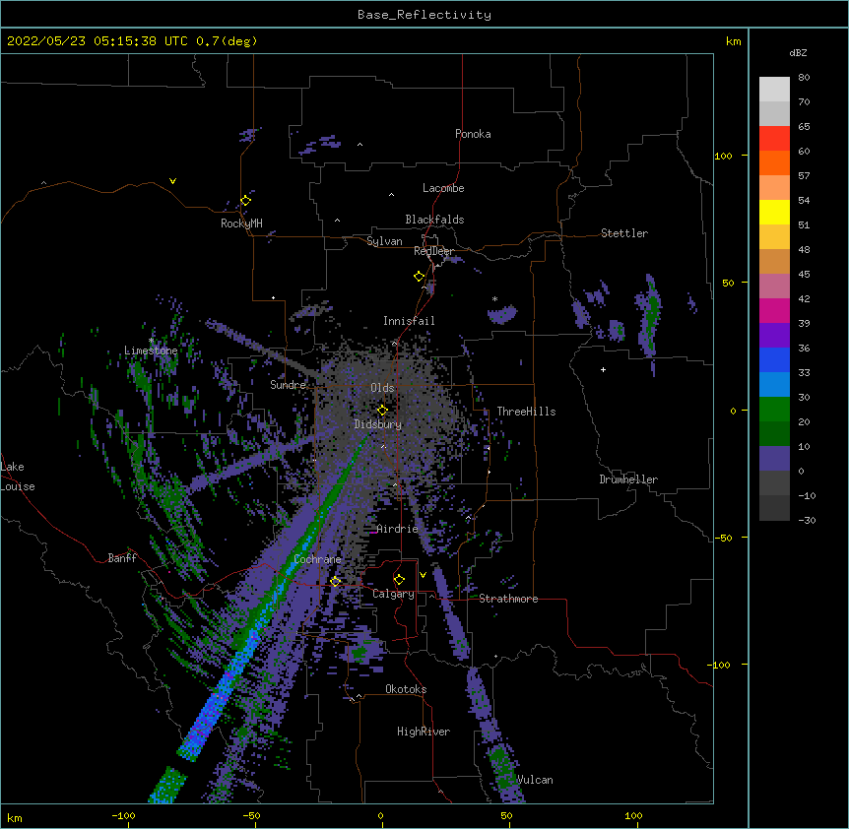Viewport: 849px width, 829px height.
Task: Click the orange 57–60 dBZ legend swatch
Action: point(774,162)
